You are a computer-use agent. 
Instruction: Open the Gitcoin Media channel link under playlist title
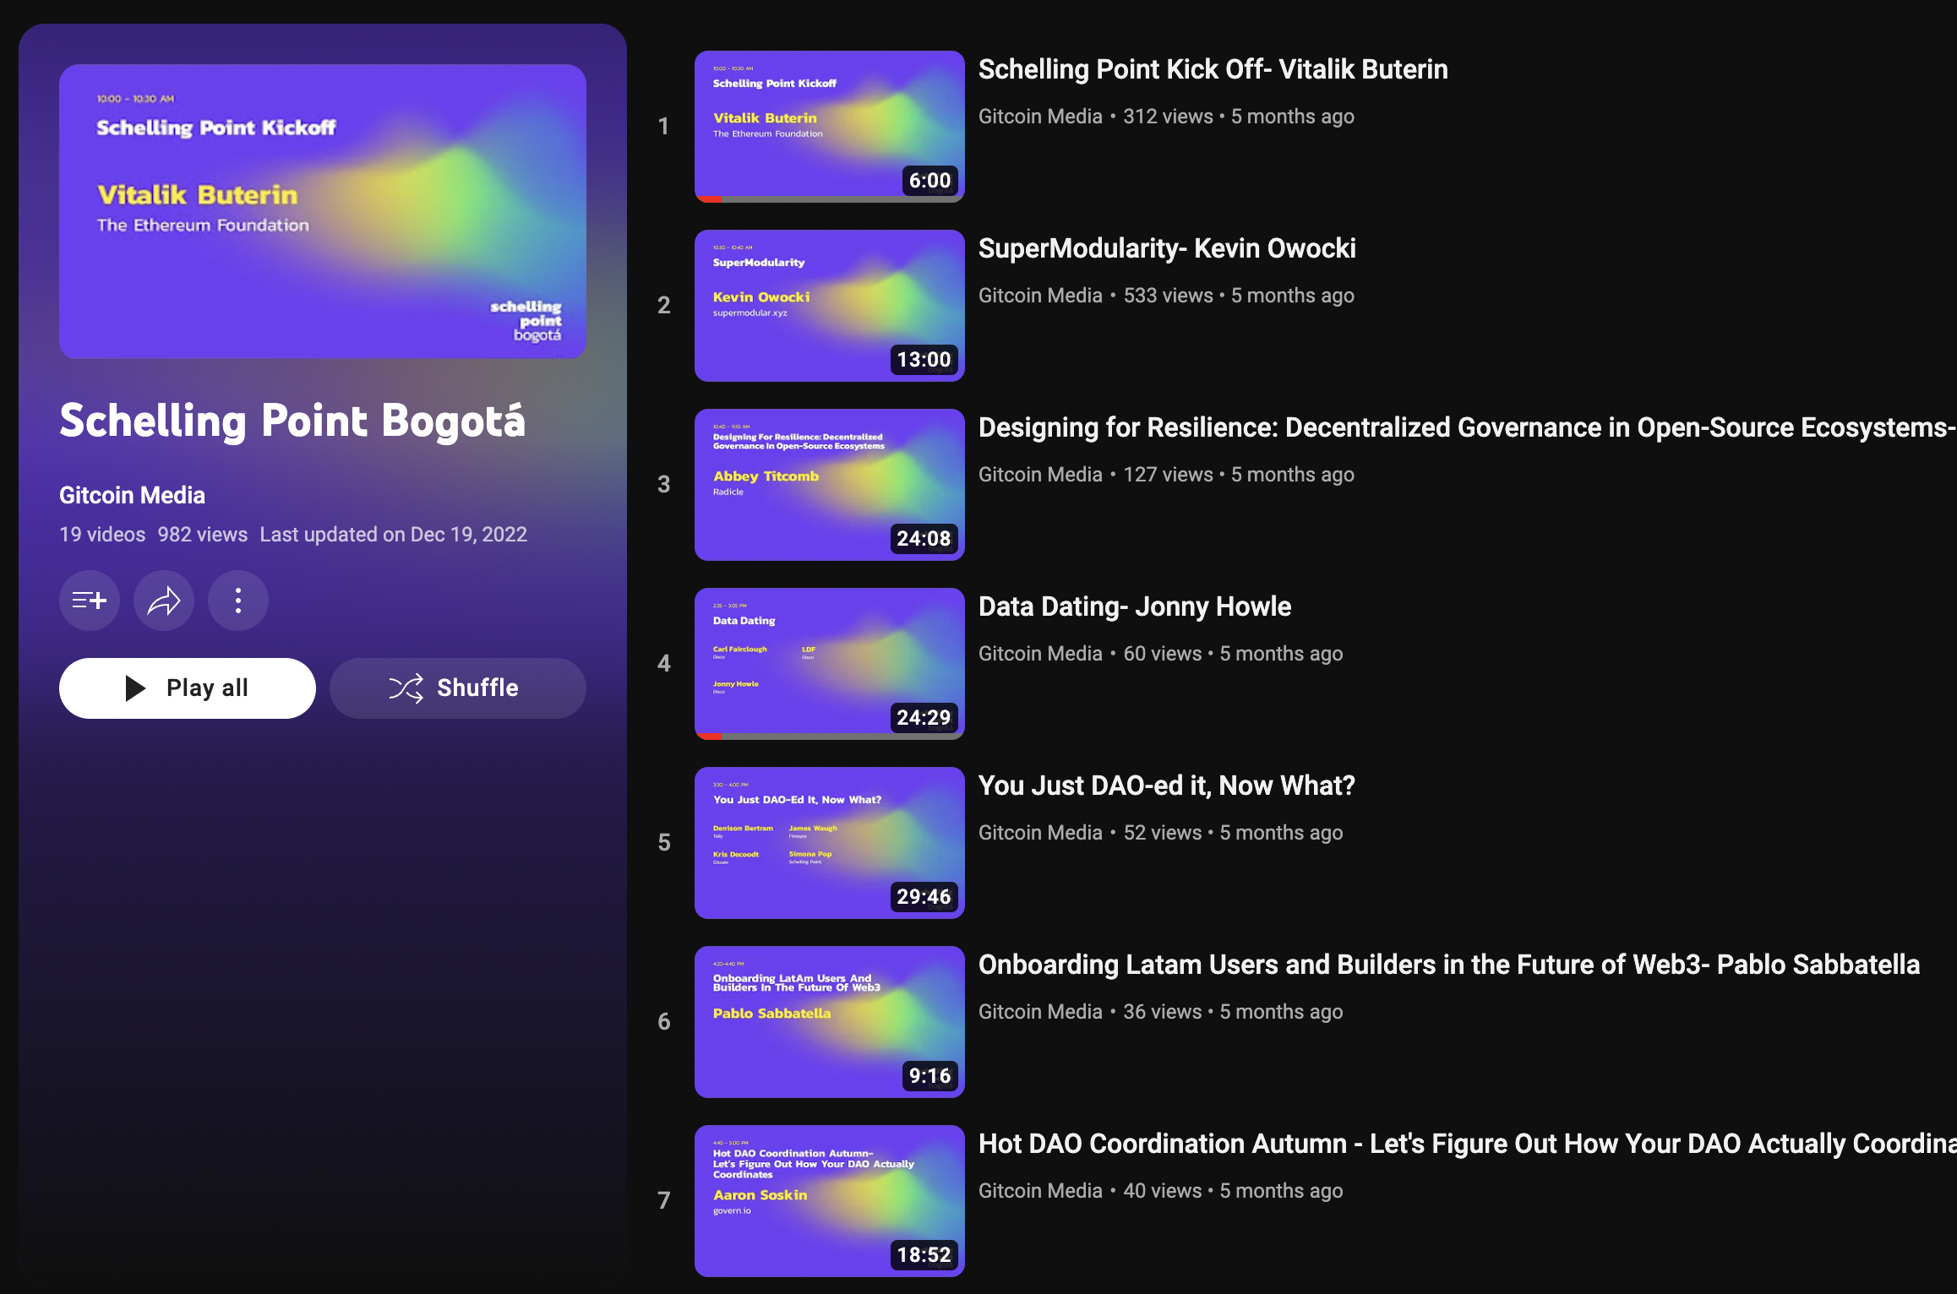click(132, 495)
